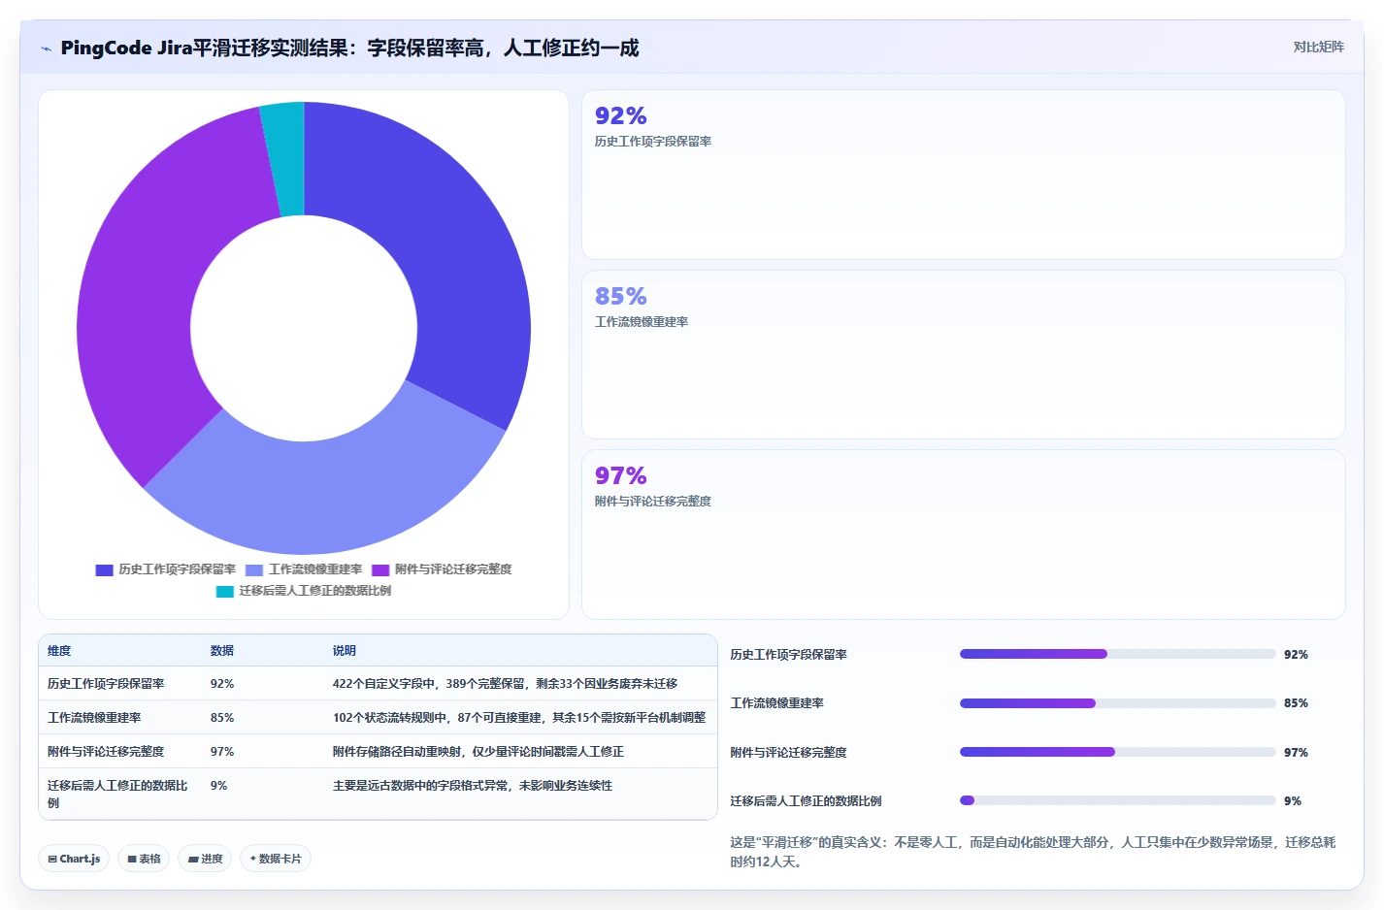Toggle 工作流镜像重建率 legend color box
This screenshot has width=1384, height=910.
pos(254,570)
